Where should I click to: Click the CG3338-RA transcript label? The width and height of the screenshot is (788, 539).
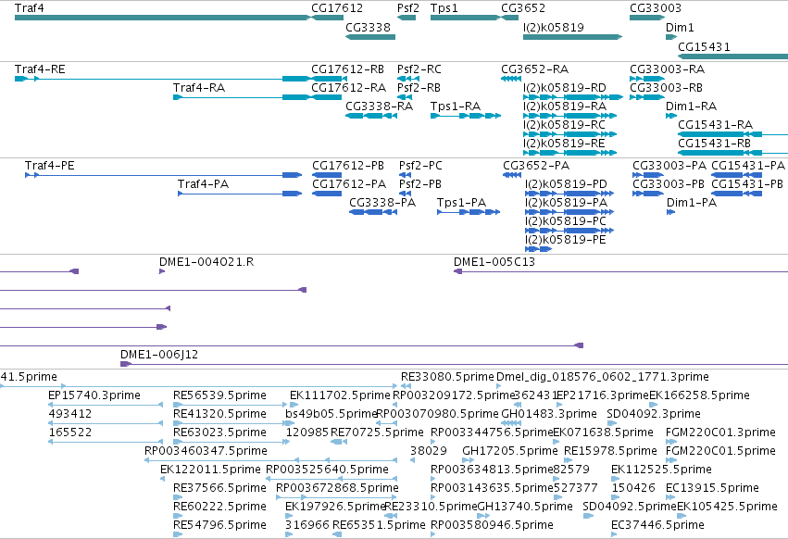[379, 107]
